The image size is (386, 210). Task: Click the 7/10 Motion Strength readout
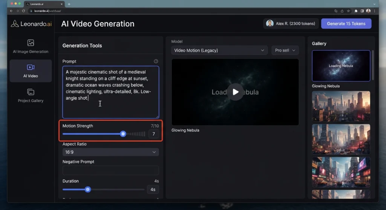[155, 126]
